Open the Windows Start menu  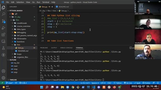[42, 87]
